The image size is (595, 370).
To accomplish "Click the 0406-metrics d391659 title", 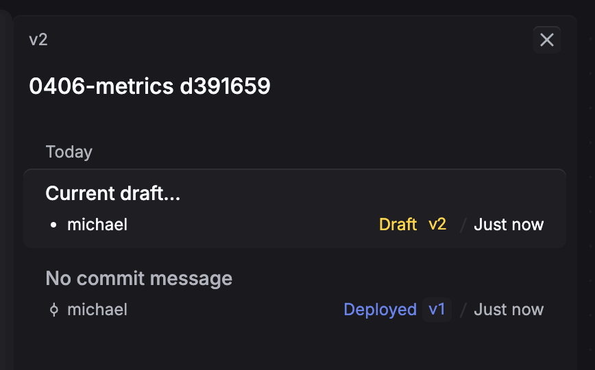I will pos(149,86).
